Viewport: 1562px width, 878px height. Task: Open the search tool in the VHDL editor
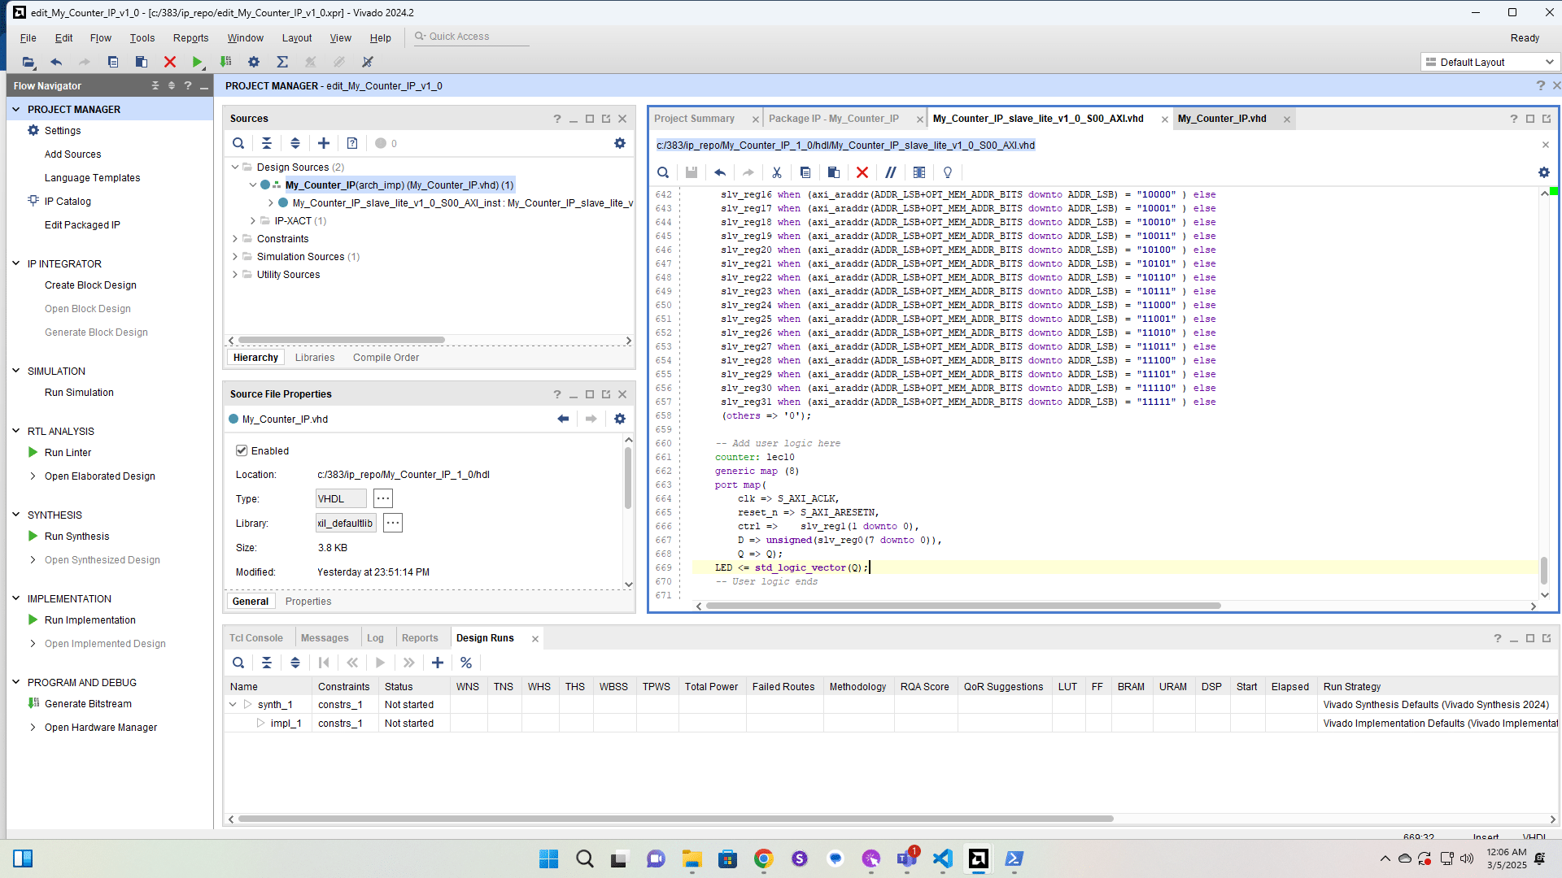pos(663,172)
